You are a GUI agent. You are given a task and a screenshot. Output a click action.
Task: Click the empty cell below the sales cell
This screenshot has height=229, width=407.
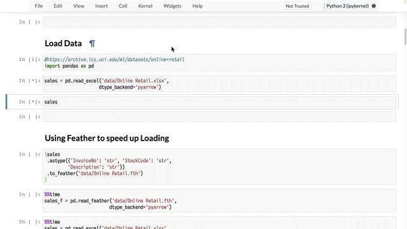[219, 116]
